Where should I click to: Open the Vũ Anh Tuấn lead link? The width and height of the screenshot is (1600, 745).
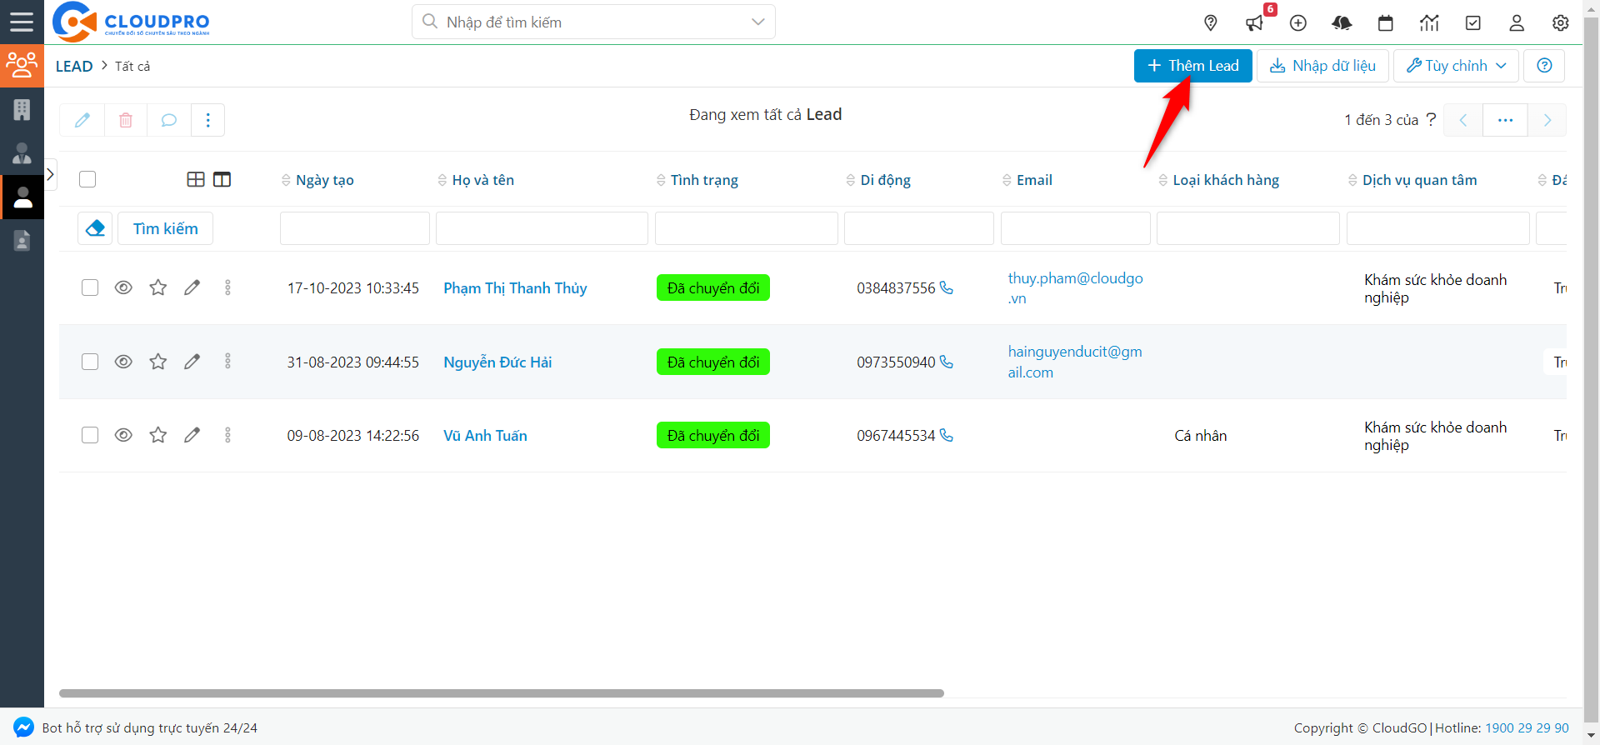point(485,436)
